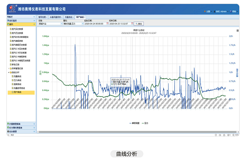Screen dimensions: 245x163
Task: Toggle the blue flow series in legend
Action: coord(134,123)
